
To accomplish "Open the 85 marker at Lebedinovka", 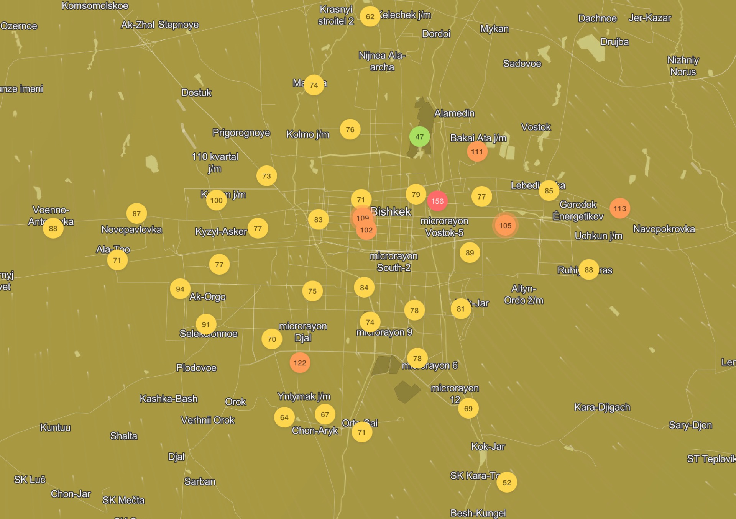I will coord(549,191).
